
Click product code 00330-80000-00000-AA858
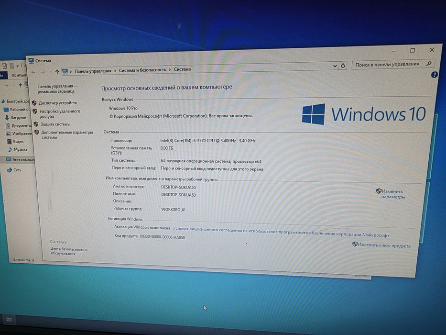click(163, 237)
